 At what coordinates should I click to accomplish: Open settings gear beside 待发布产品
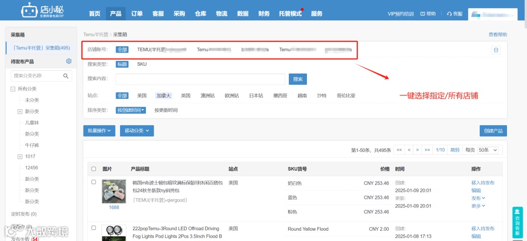[x=69, y=61]
